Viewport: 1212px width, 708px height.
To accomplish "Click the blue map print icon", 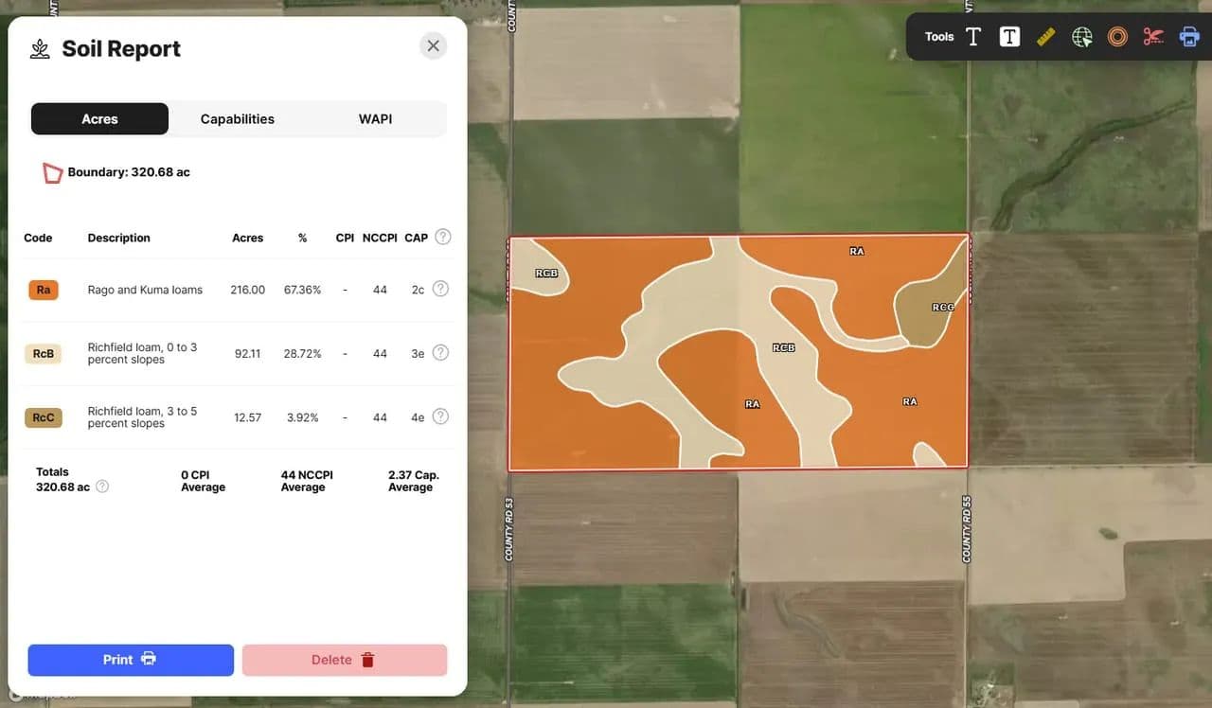I will pyautogui.click(x=1188, y=37).
